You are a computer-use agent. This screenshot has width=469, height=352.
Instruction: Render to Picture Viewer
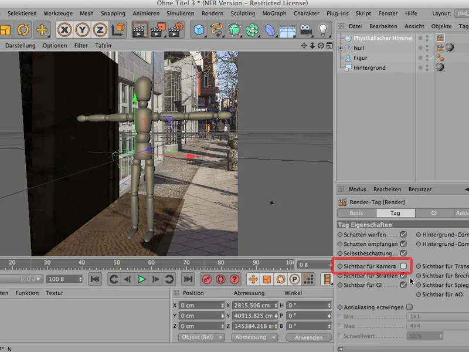coord(158,30)
